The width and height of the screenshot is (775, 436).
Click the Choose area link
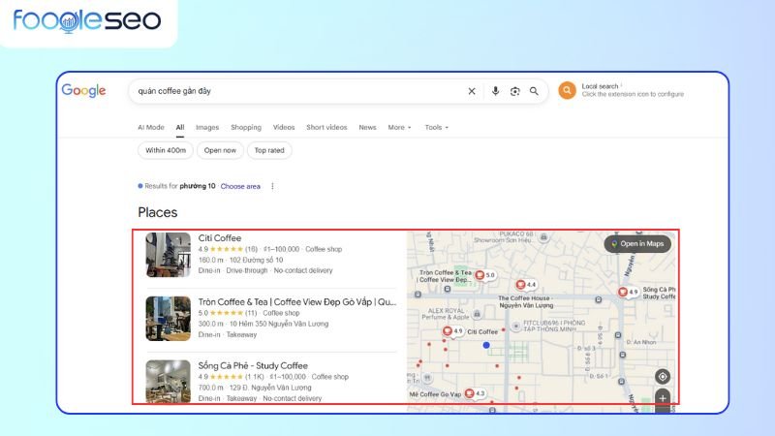tap(240, 186)
